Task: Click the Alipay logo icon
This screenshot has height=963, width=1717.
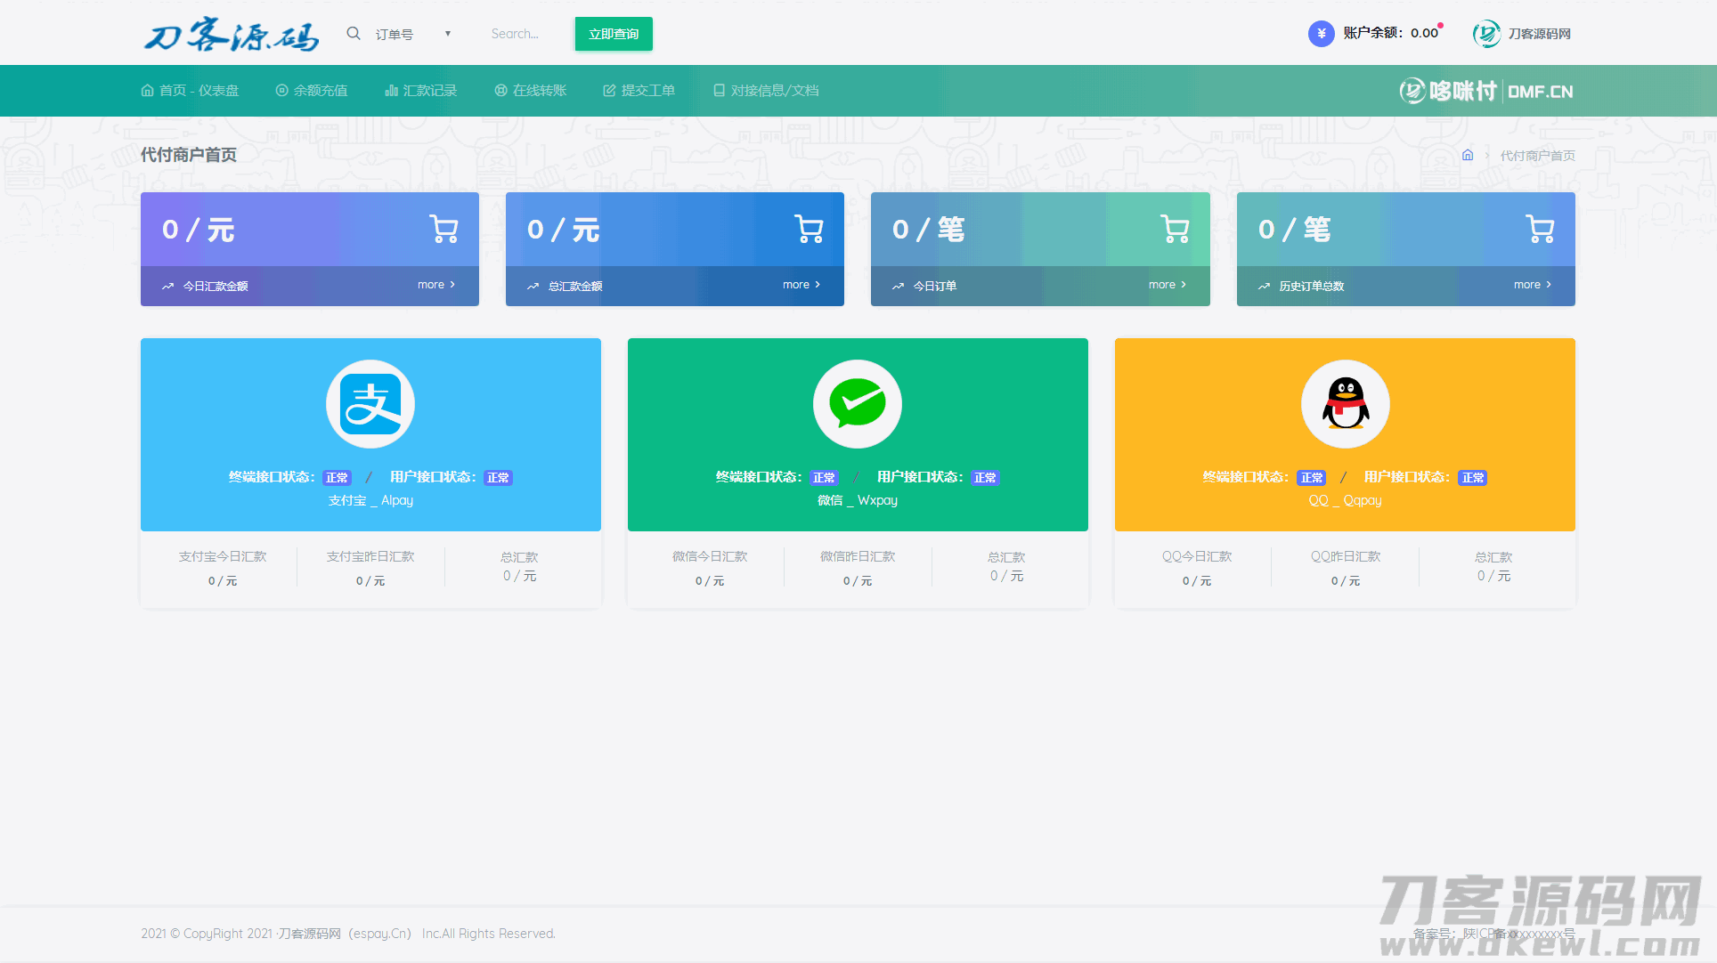Action: pyautogui.click(x=370, y=404)
